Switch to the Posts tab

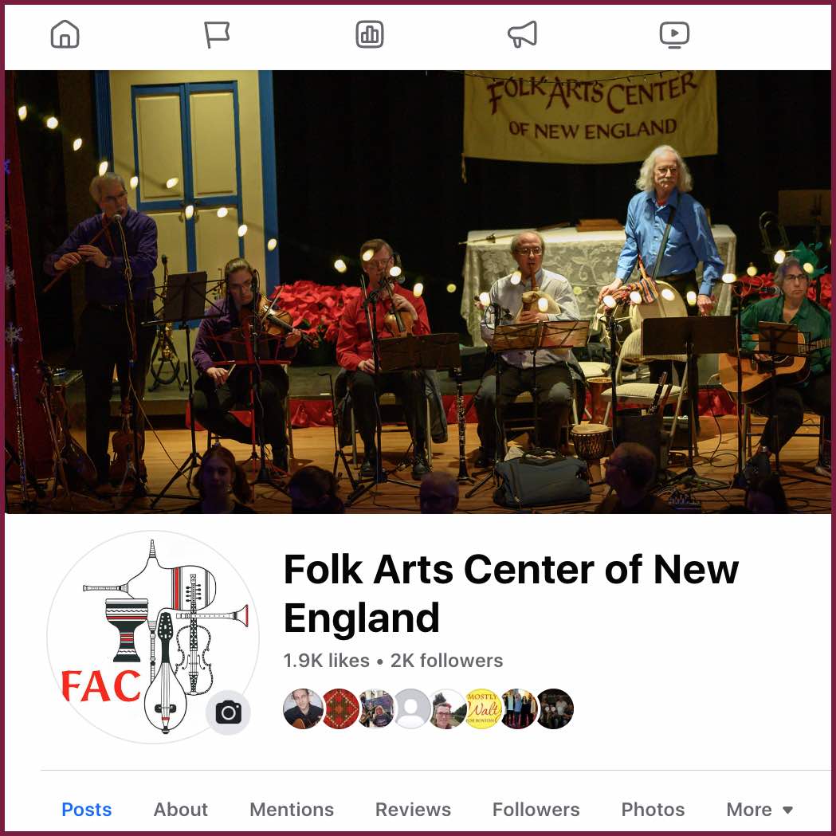point(86,810)
